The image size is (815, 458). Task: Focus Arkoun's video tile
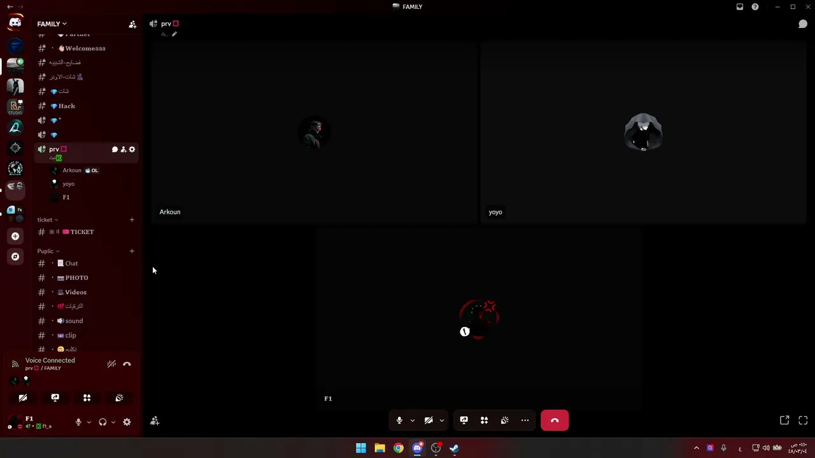(315, 132)
